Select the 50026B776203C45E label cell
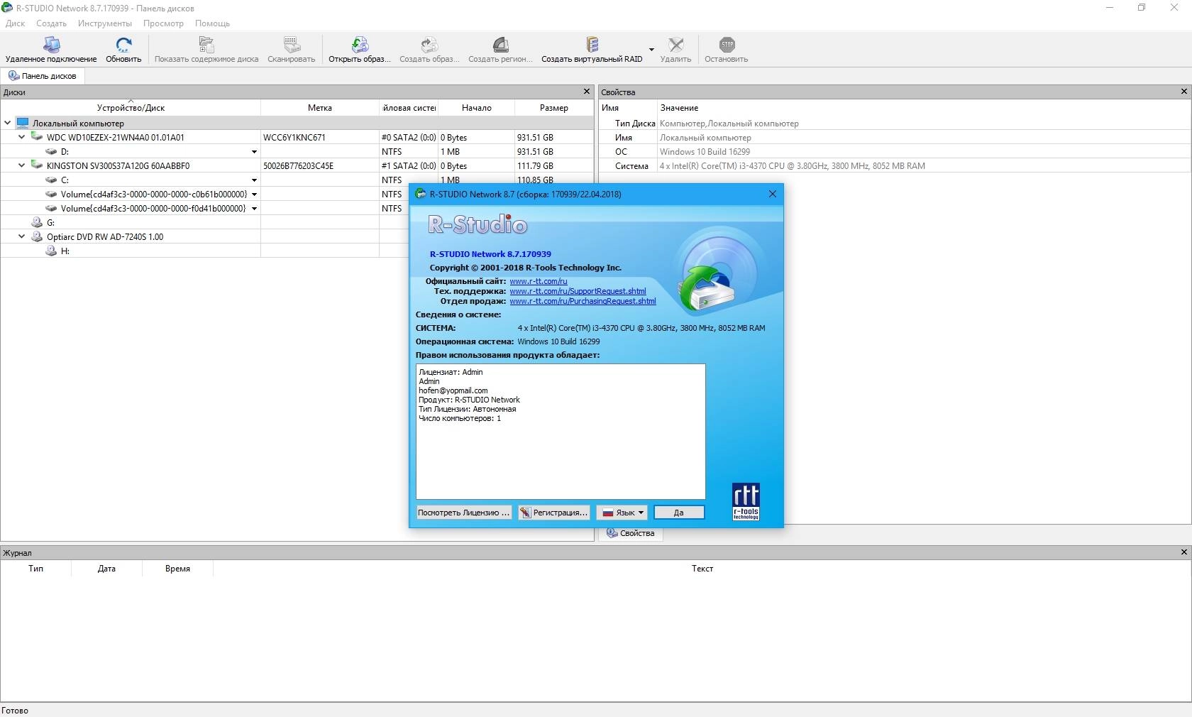The image size is (1192, 717). [320, 166]
